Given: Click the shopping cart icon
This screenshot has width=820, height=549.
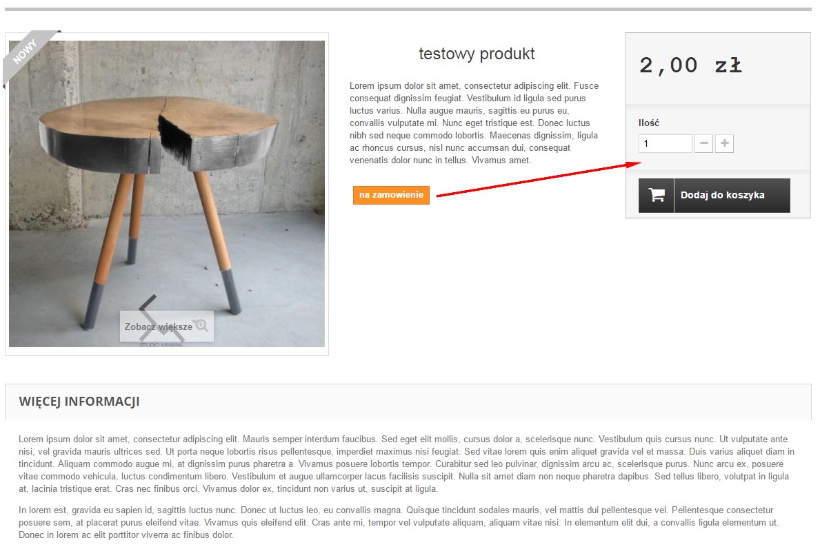Looking at the screenshot, I should pos(657,196).
